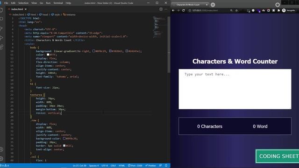Click the browser address bar URL
This screenshot has width=299, height=168.
[x=205, y=10]
